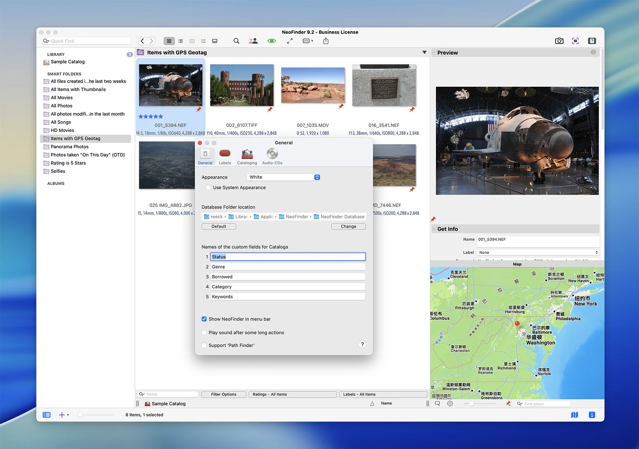
Task: Switch to the Cataloging preferences tab
Action: [x=247, y=156]
